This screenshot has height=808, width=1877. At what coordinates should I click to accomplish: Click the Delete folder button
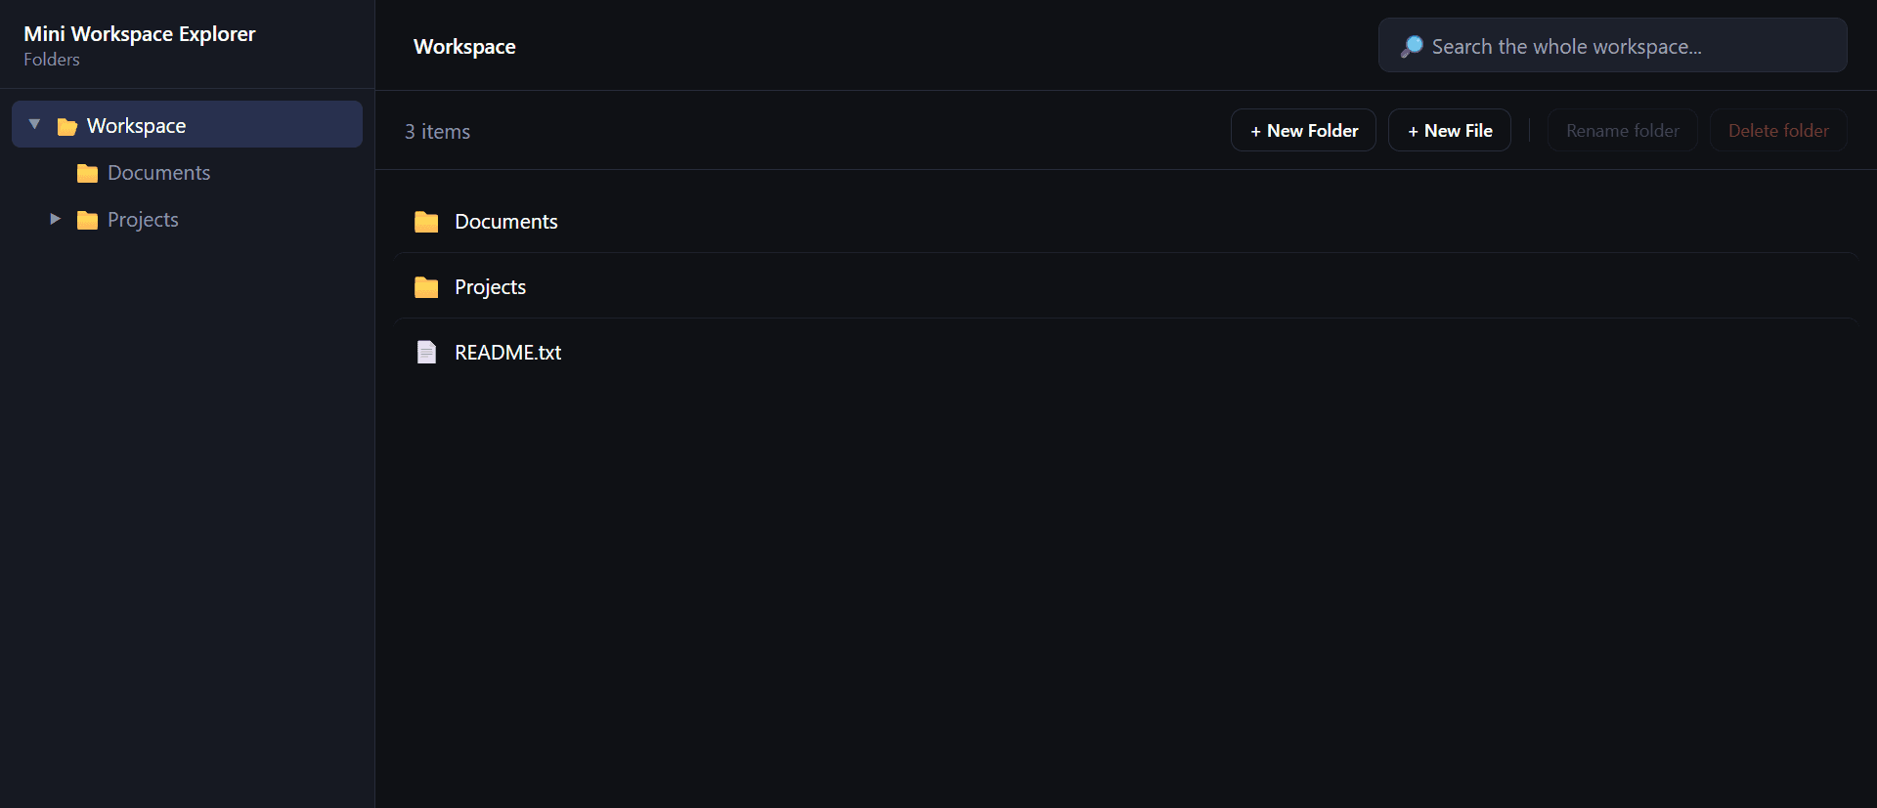point(1778,130)
